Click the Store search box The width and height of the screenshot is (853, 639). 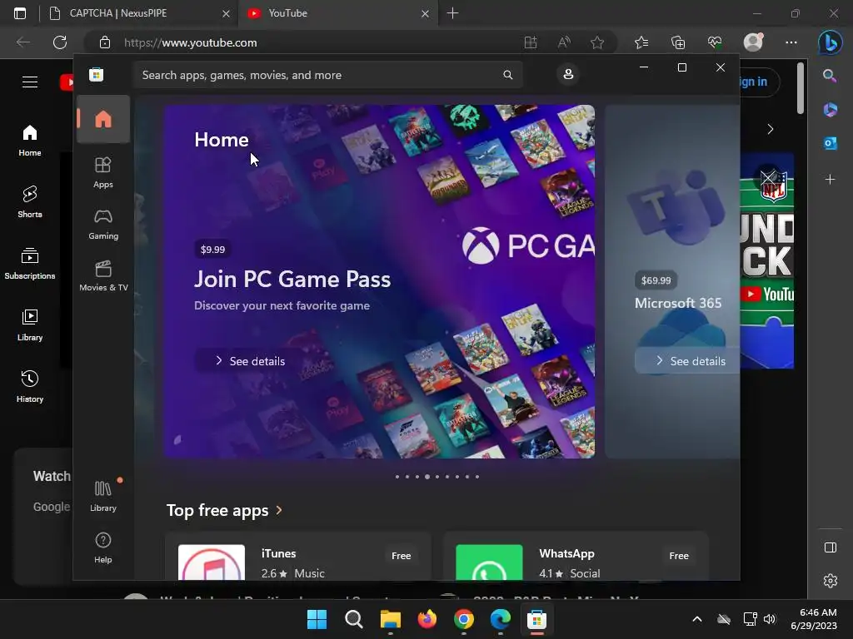click(327, 75)
